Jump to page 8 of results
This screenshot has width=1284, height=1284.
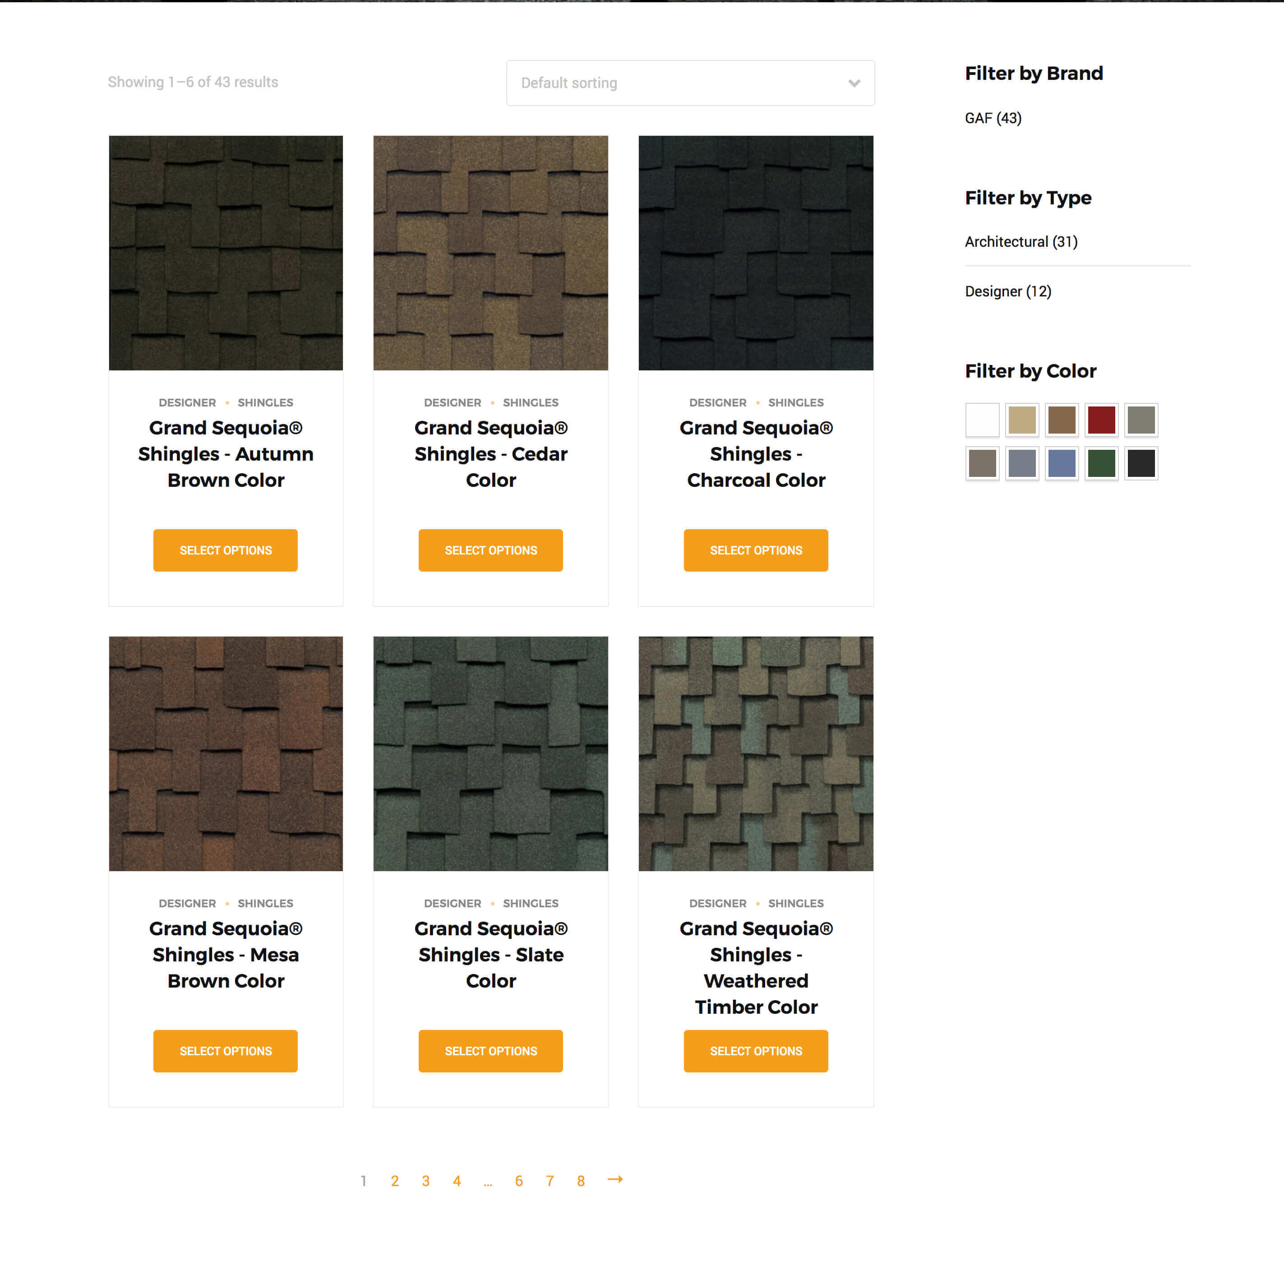tap(581, 1181)
